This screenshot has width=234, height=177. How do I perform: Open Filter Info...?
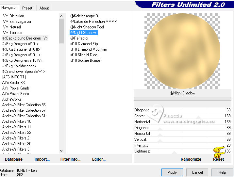[70, 159]
